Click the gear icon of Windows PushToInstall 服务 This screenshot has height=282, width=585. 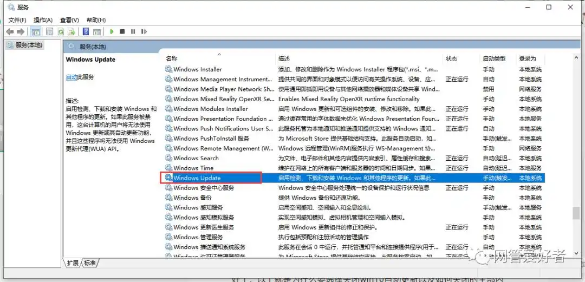coord(168,139)
